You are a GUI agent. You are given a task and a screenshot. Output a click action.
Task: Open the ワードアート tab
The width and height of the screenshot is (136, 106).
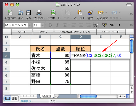(x=111, y=32)
